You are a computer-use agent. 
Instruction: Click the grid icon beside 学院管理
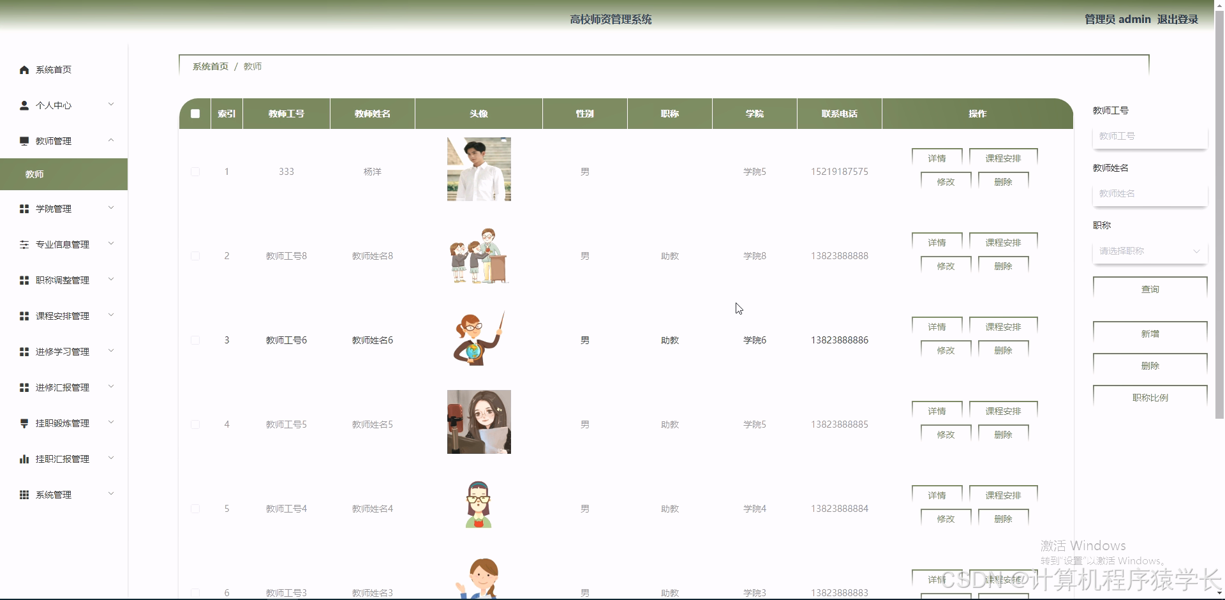pyautogui.click(x=24, y=209)
